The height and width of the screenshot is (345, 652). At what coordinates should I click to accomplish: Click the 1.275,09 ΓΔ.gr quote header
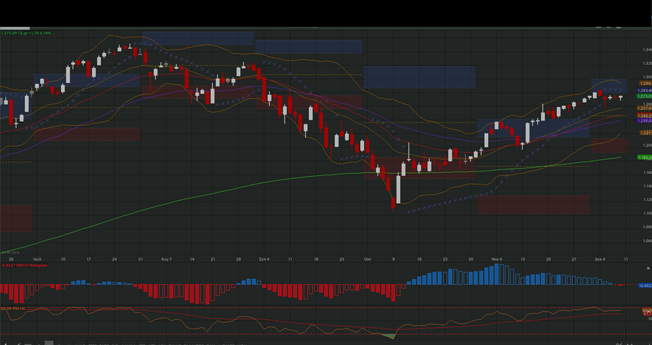click(x=26, y=33)
